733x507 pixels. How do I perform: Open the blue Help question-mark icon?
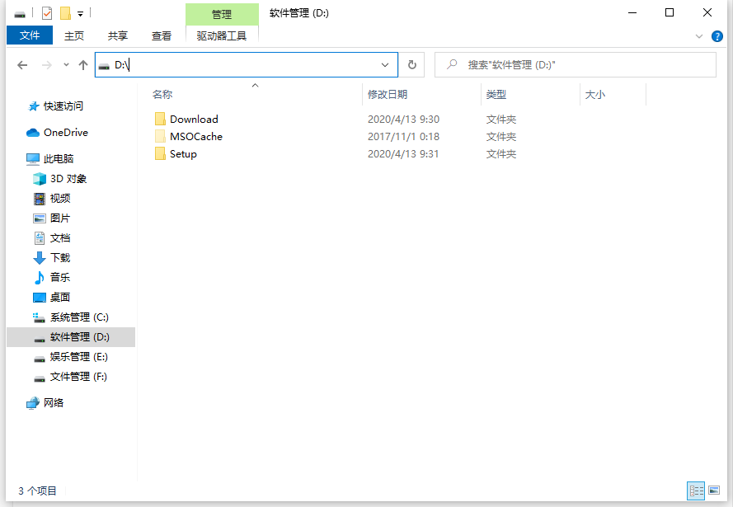(717, 36)
